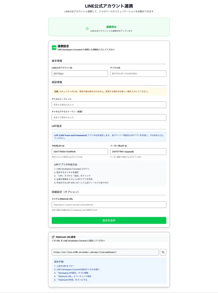Viewport: 218px width, 293px height.
Task: Click the LIFFアプリの作成方法 heading
Action: (x=66, y=165)
